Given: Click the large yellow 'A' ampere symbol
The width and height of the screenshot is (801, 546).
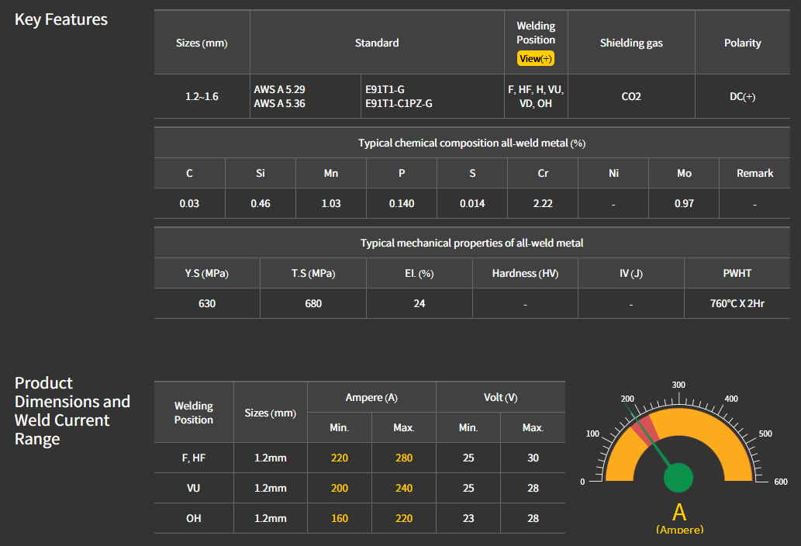Looking at the screenshot, I should (x=679, y=512).
